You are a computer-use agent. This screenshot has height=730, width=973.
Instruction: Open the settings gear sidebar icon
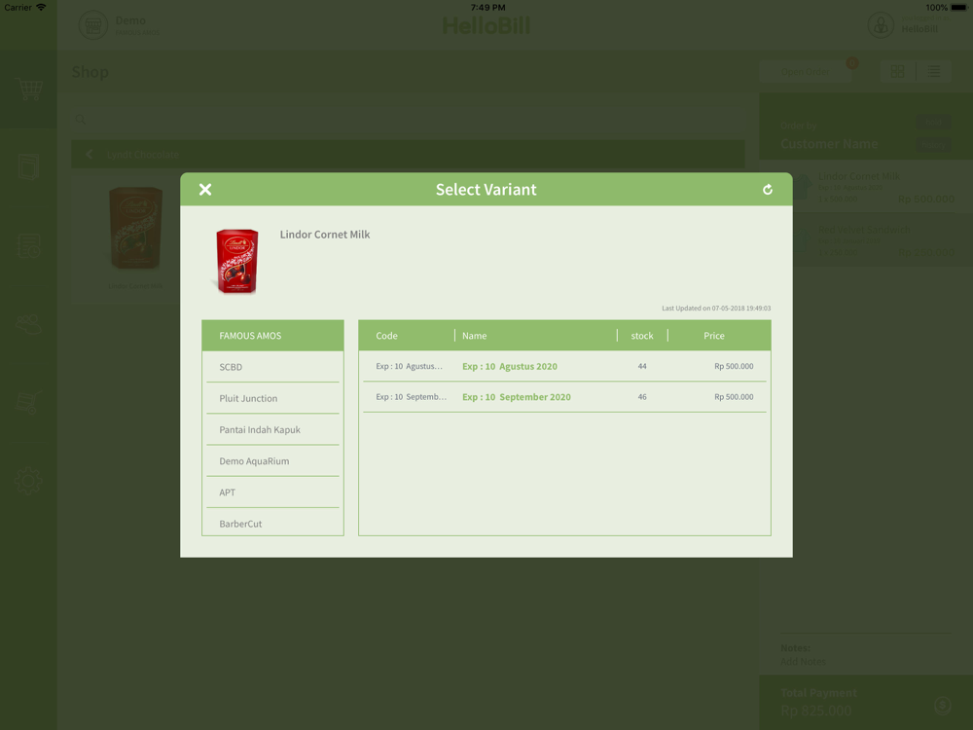coord(29,481)
